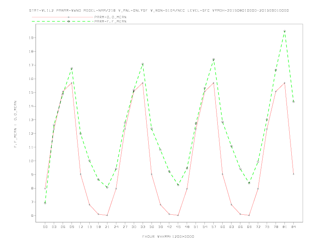320x247 pixels.
Task: Click the x-axis tick label 27
Action: pyautogui.click(x=125, y=227)
